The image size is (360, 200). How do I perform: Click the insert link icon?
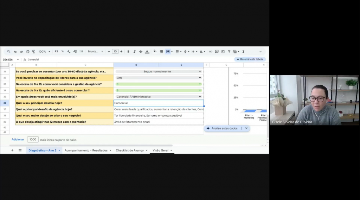pyautogui.click(x=211, y=52)
